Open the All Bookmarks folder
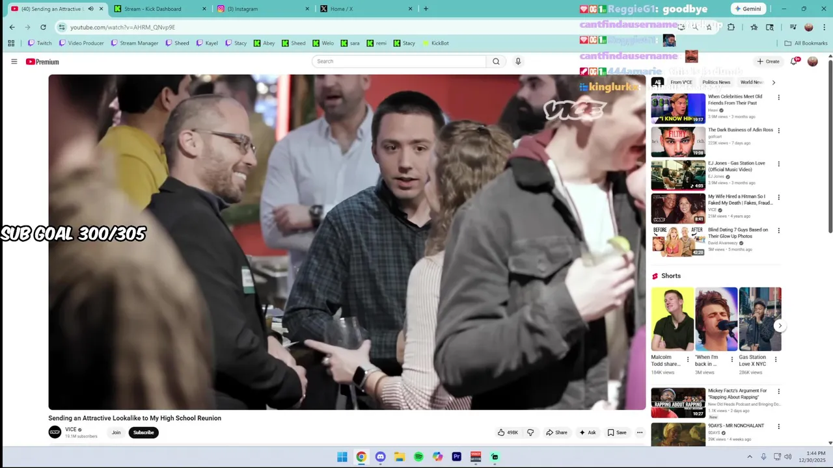This screenshot has height=468, width=833. 806,43
